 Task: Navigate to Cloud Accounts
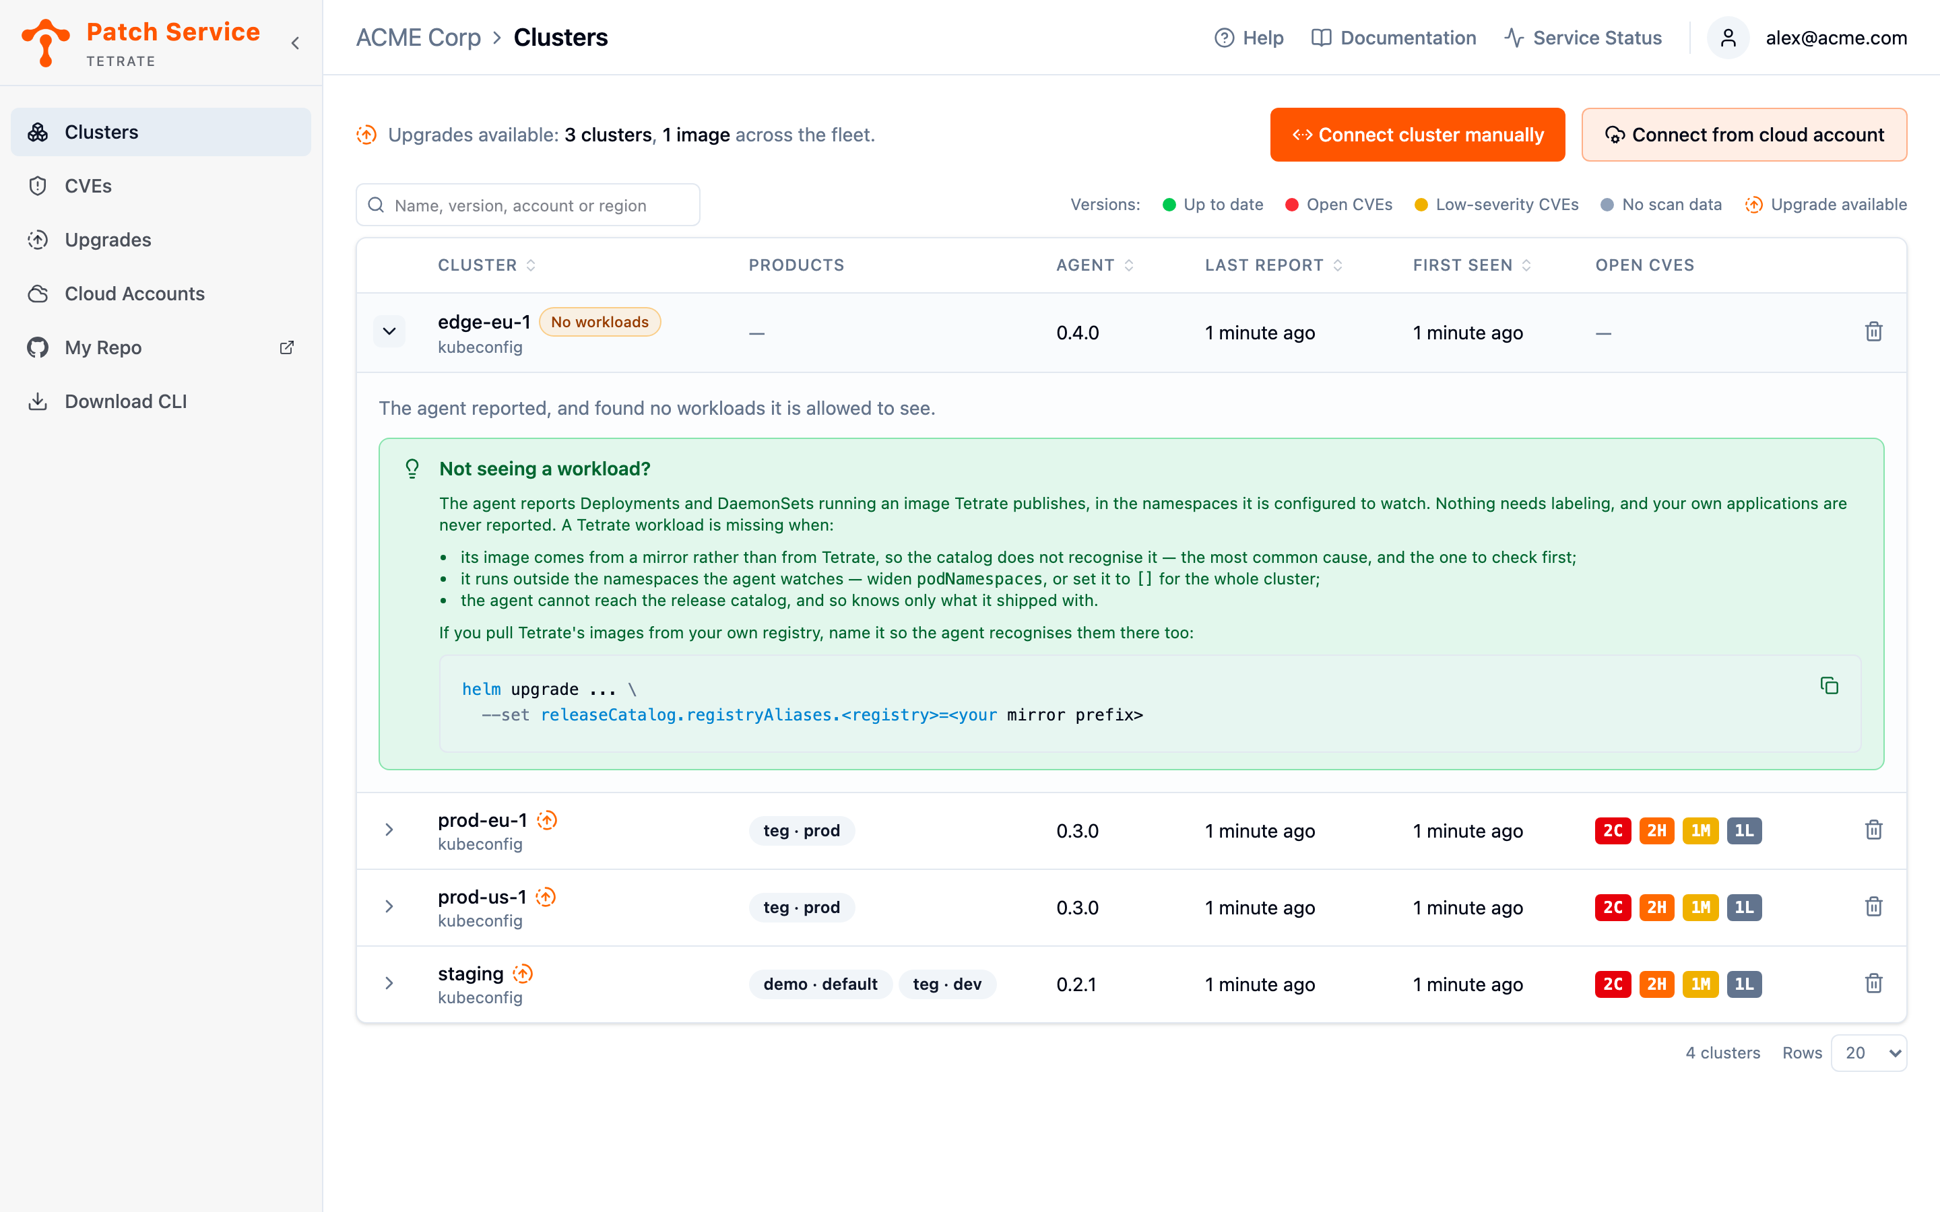point(160,294)
